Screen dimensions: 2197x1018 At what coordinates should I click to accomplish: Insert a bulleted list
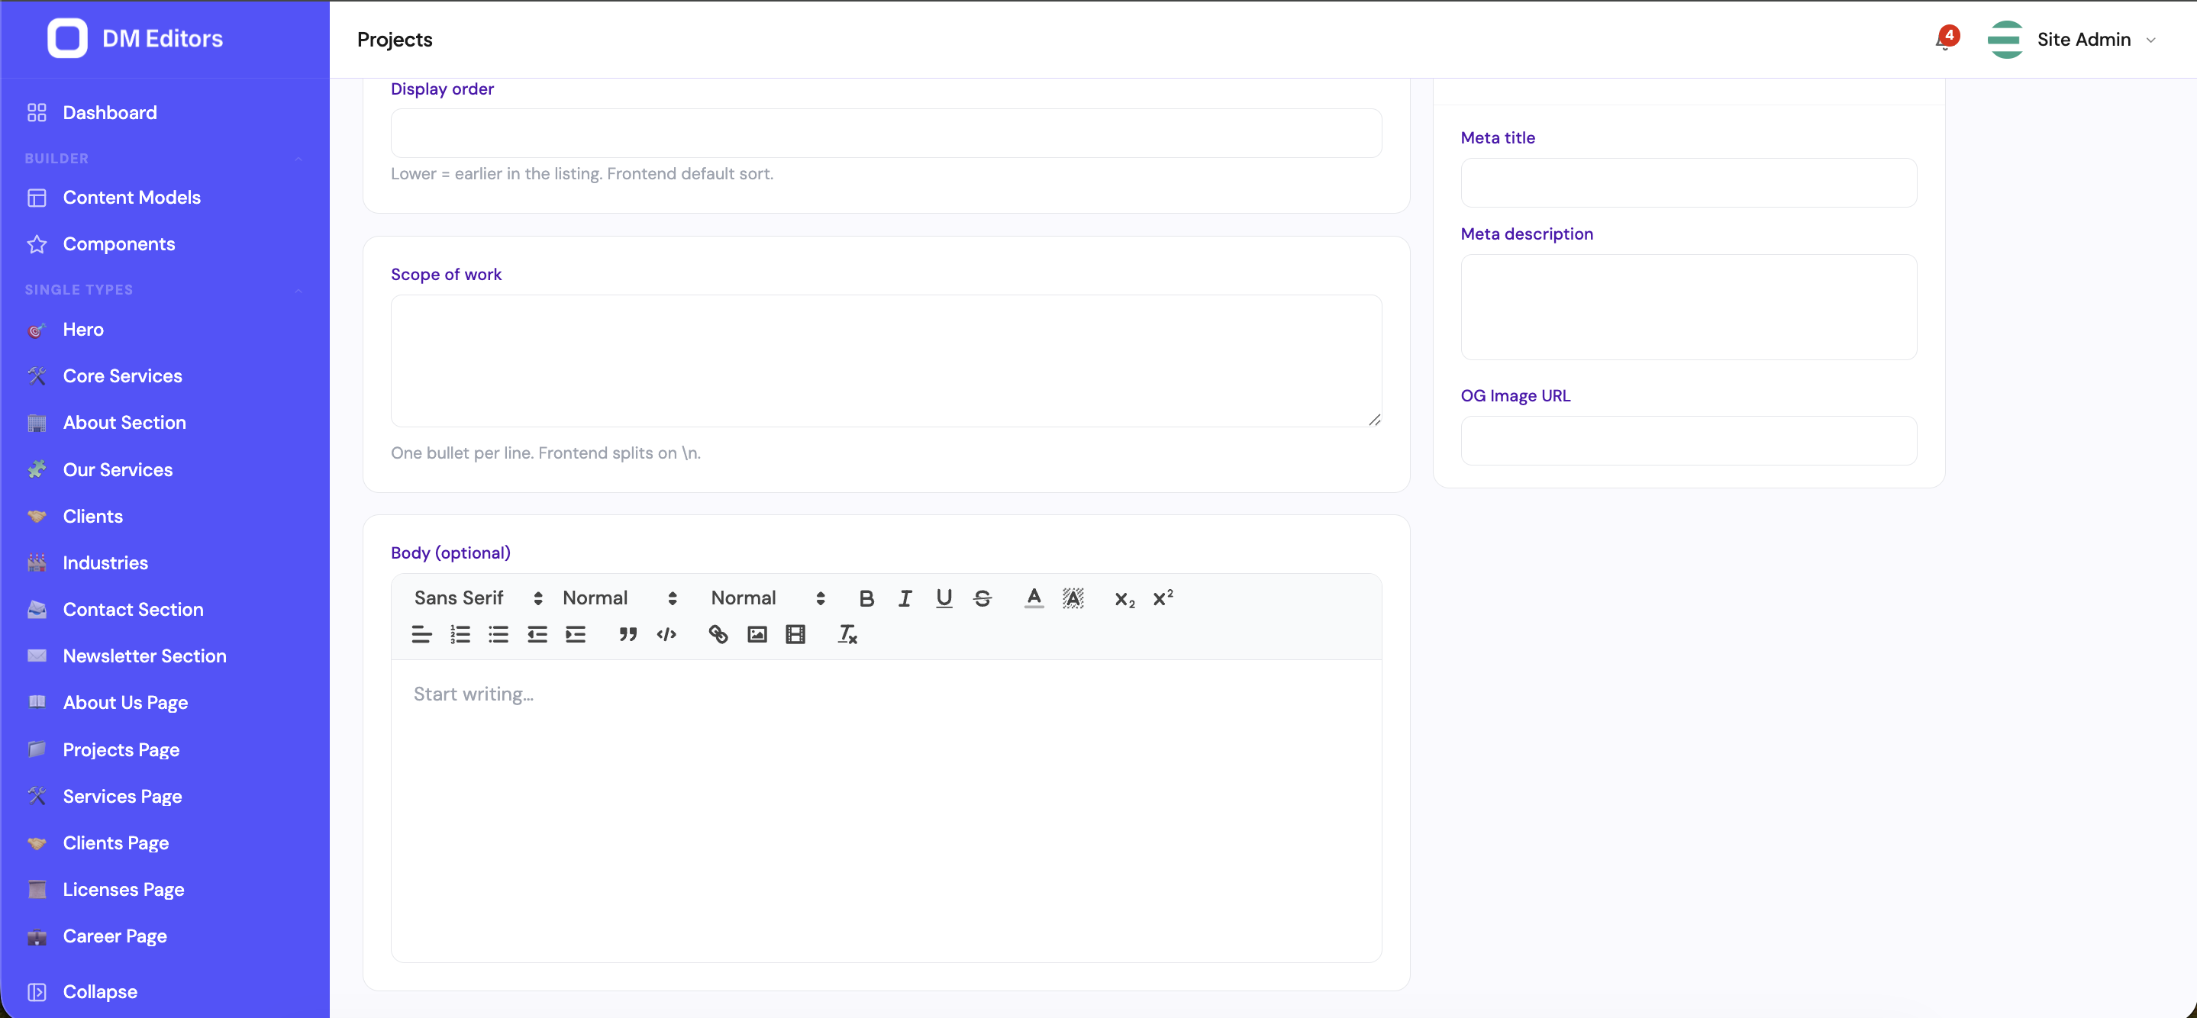point(498,634)
